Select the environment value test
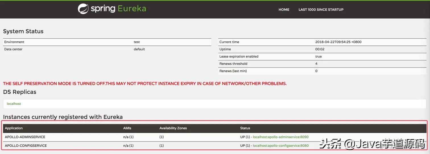 pos(137,42)
